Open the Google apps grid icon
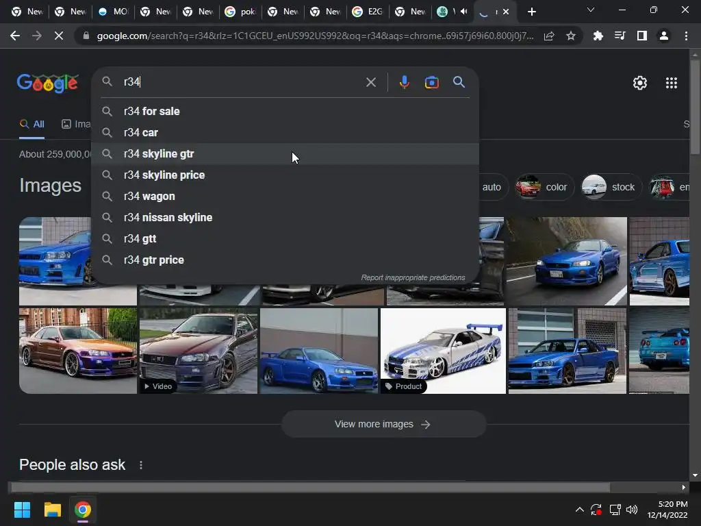The height and width of the screenshot is (526, 701). 672,83
